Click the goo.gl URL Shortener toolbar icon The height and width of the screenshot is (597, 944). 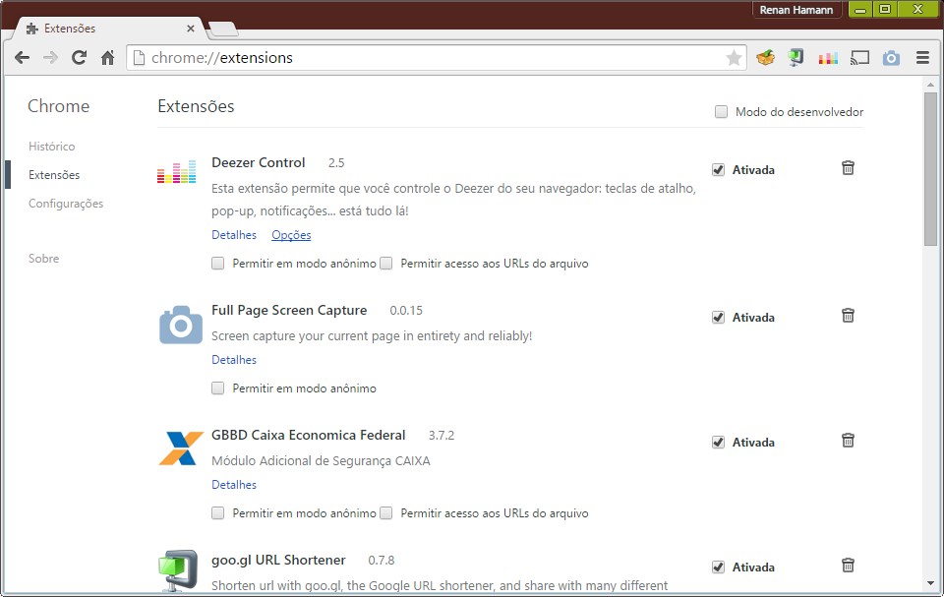[796, 58]
